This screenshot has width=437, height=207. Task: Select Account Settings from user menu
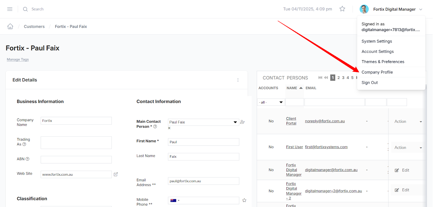point(377,51)
